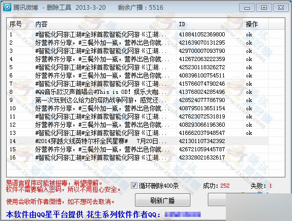Click sequence number 15
This screenshot has height=221, width=292.
(x=13, y=149)
